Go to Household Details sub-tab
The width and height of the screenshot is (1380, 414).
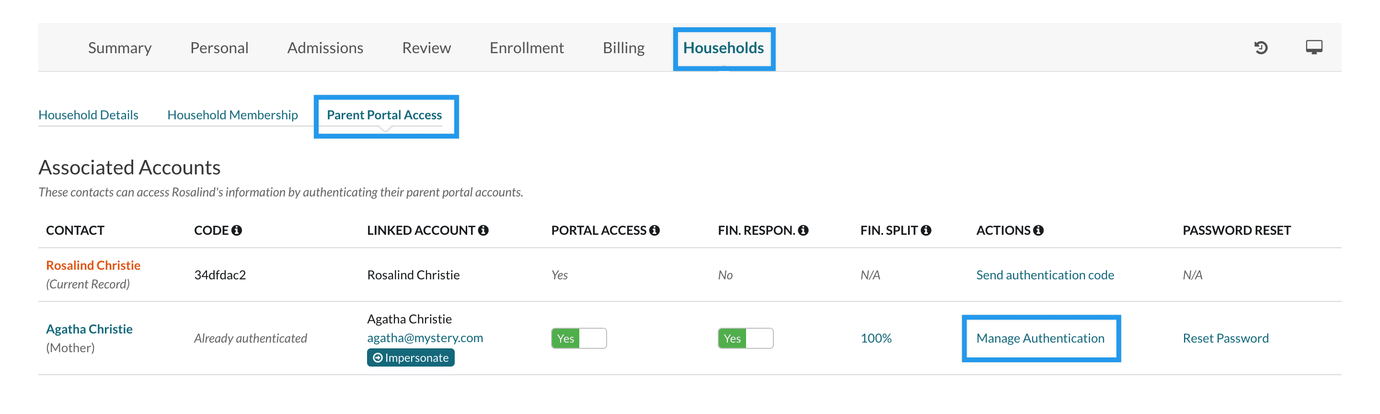pyautogui.click(x=88, y=115)
